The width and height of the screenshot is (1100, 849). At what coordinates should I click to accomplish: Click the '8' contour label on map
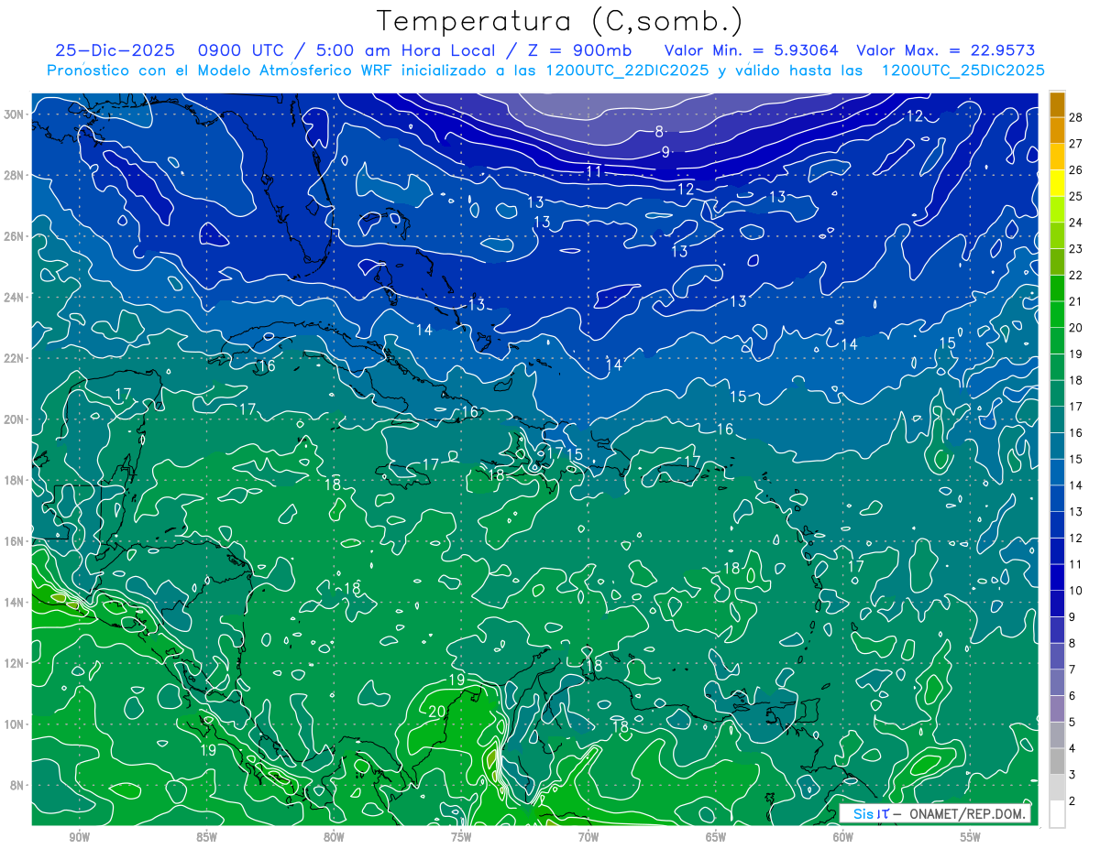[x=659, y=132]
